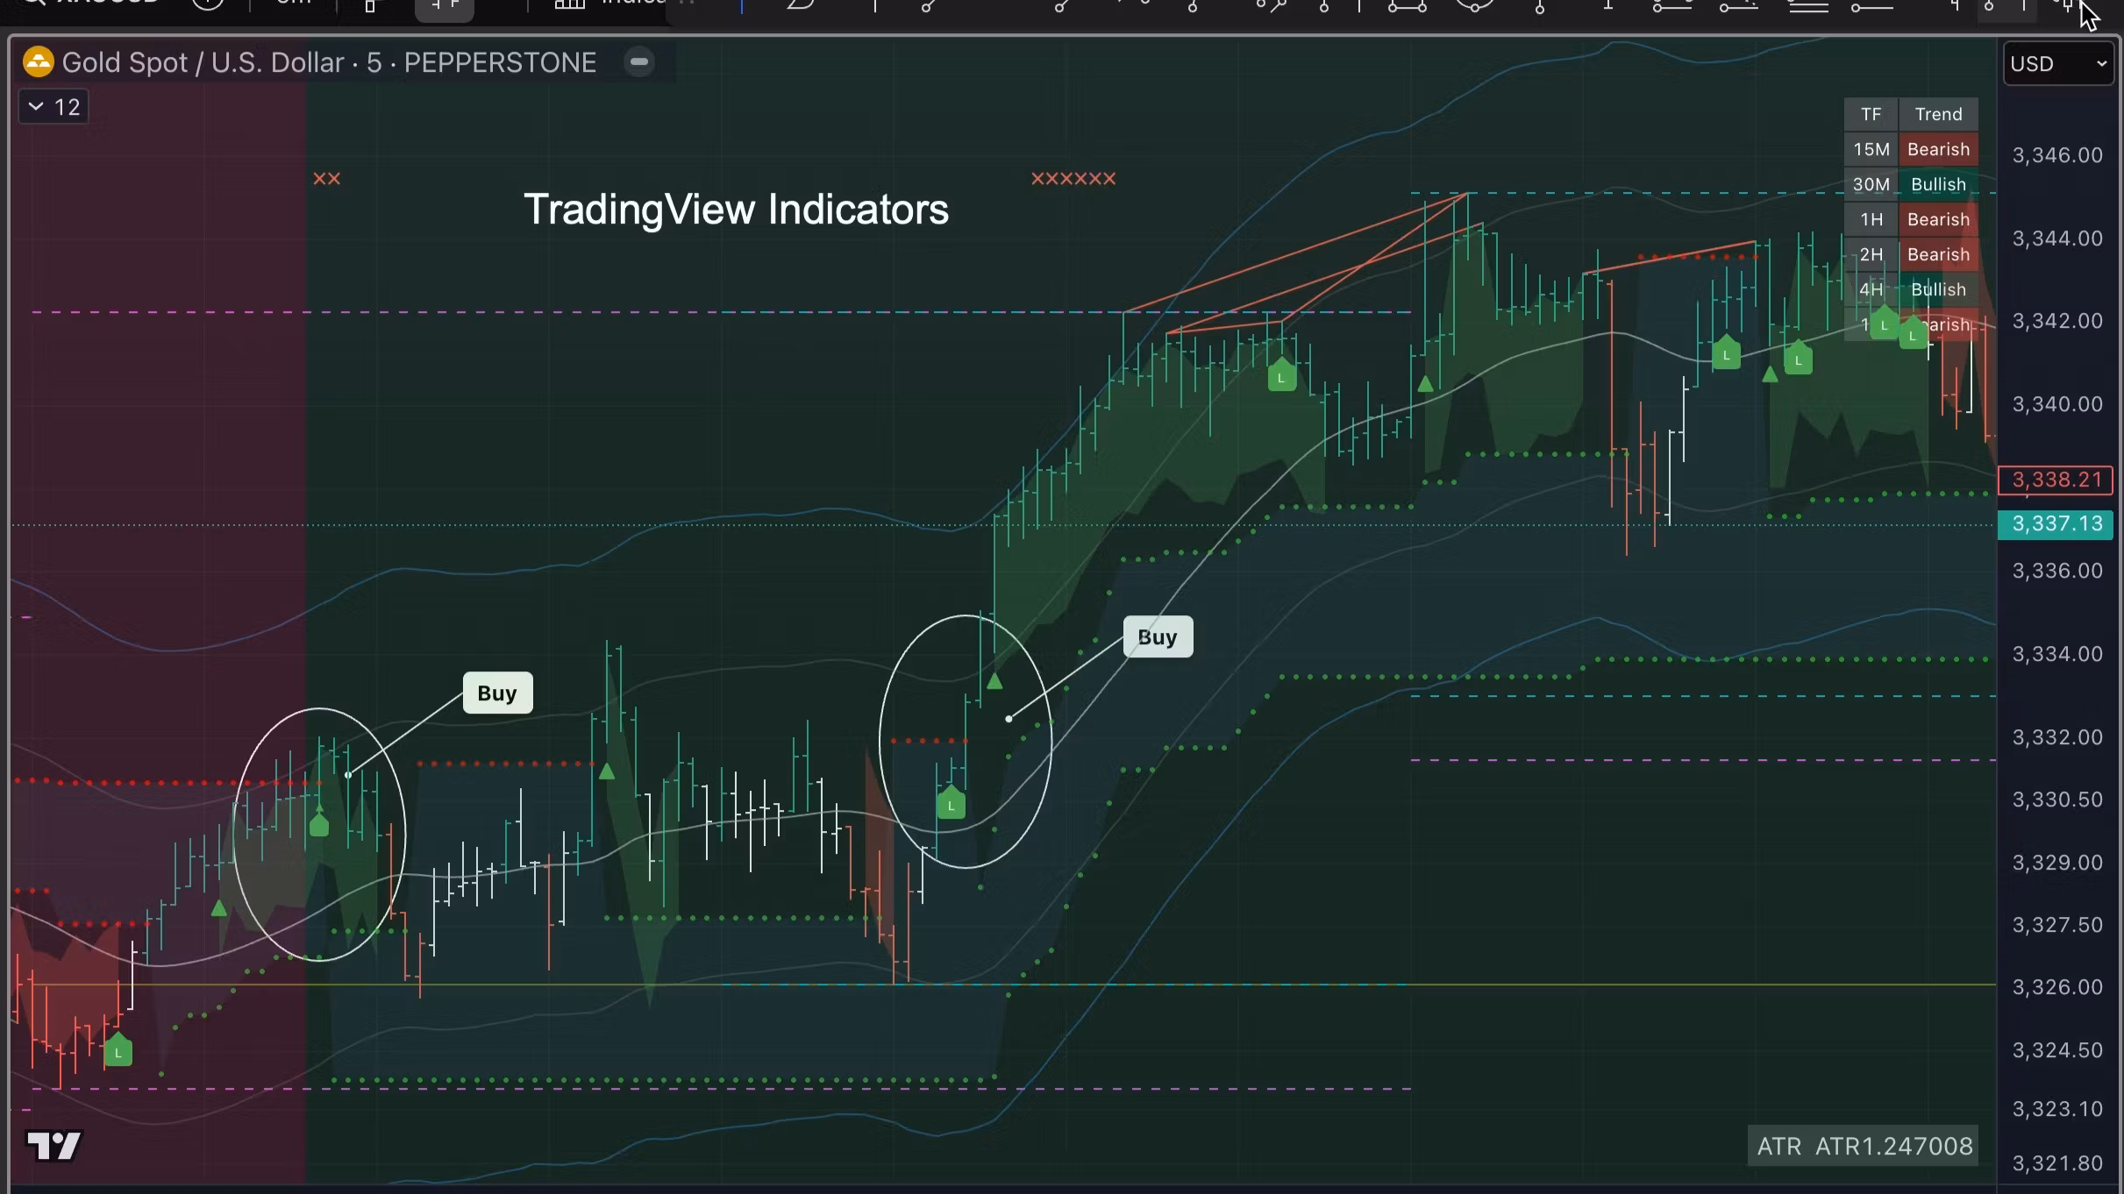
Task: Click the Gold Spot symbol logo icon
Action: coord(38,62)
